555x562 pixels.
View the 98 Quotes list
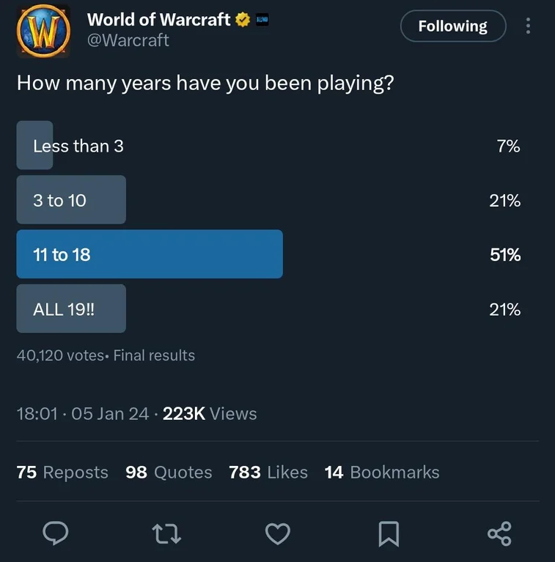pos(169,472)
